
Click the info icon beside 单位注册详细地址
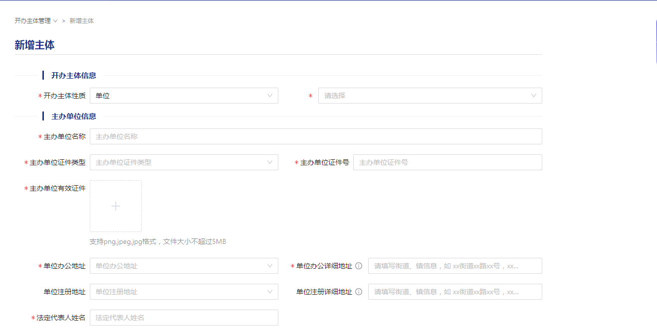tap(359, 291)
